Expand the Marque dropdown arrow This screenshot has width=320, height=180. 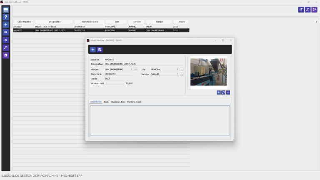click(131, 70)
